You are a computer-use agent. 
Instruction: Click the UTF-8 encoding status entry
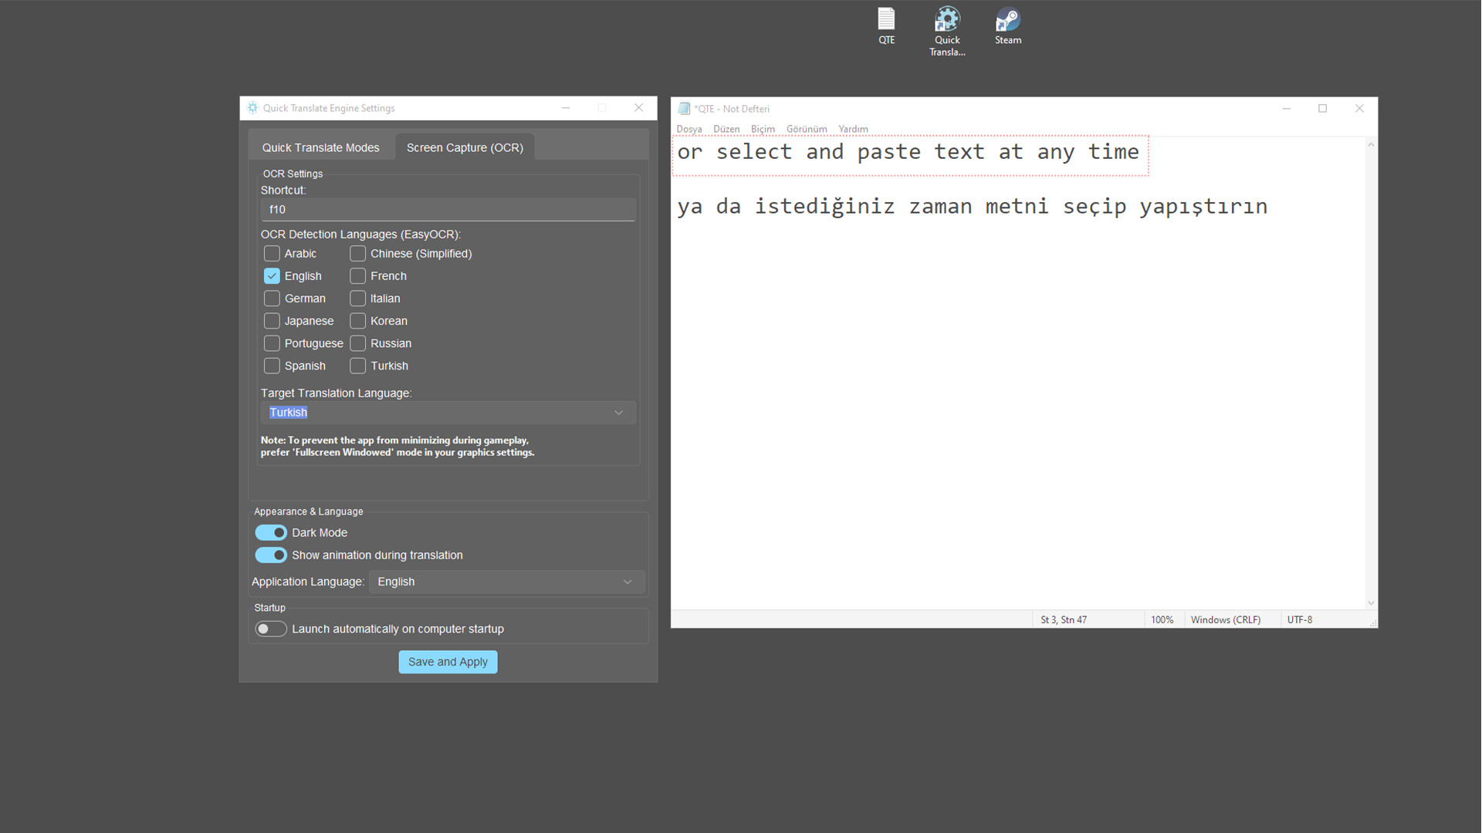(x=1299, y=620)
